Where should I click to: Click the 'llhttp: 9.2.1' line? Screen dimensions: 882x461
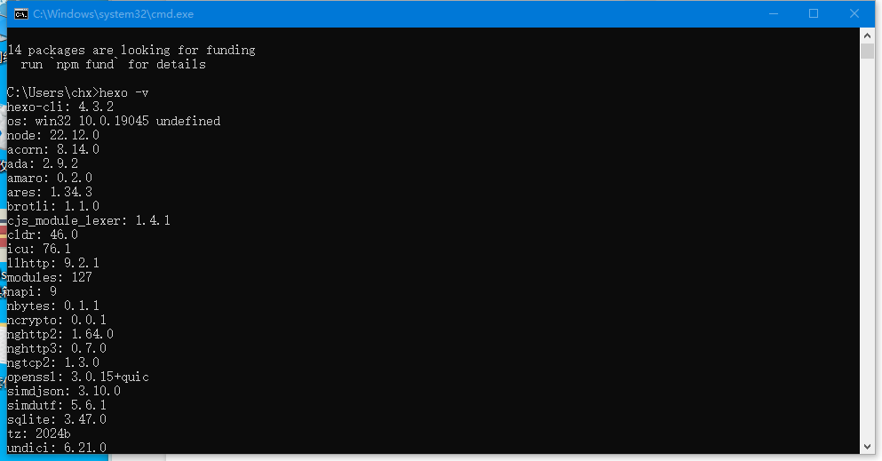[53, 263]
